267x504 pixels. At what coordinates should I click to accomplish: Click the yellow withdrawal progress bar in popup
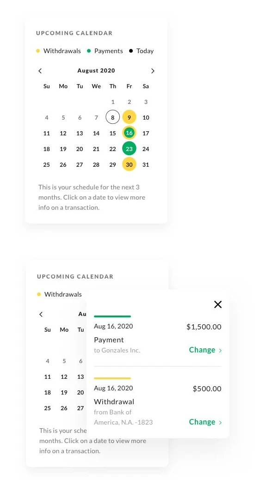tap(112, 377)
